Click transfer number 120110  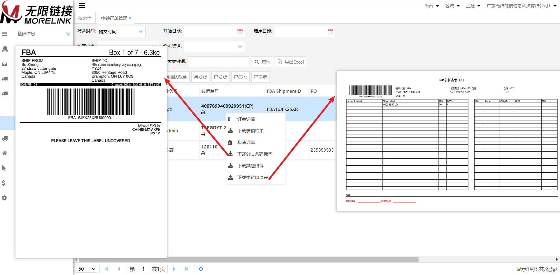coord(209,147)
